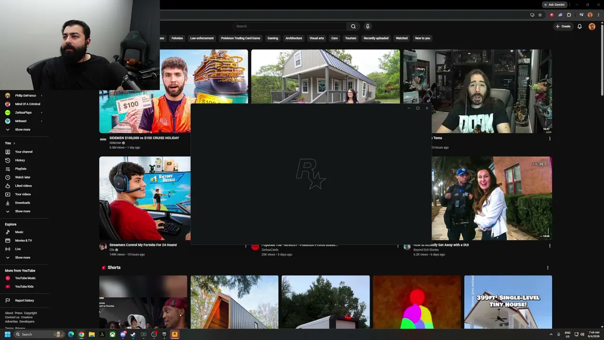Viewport: 604px width, 340px height.
Task: Open Sidemen cruise holiday video title
Action: click(144, 138)
